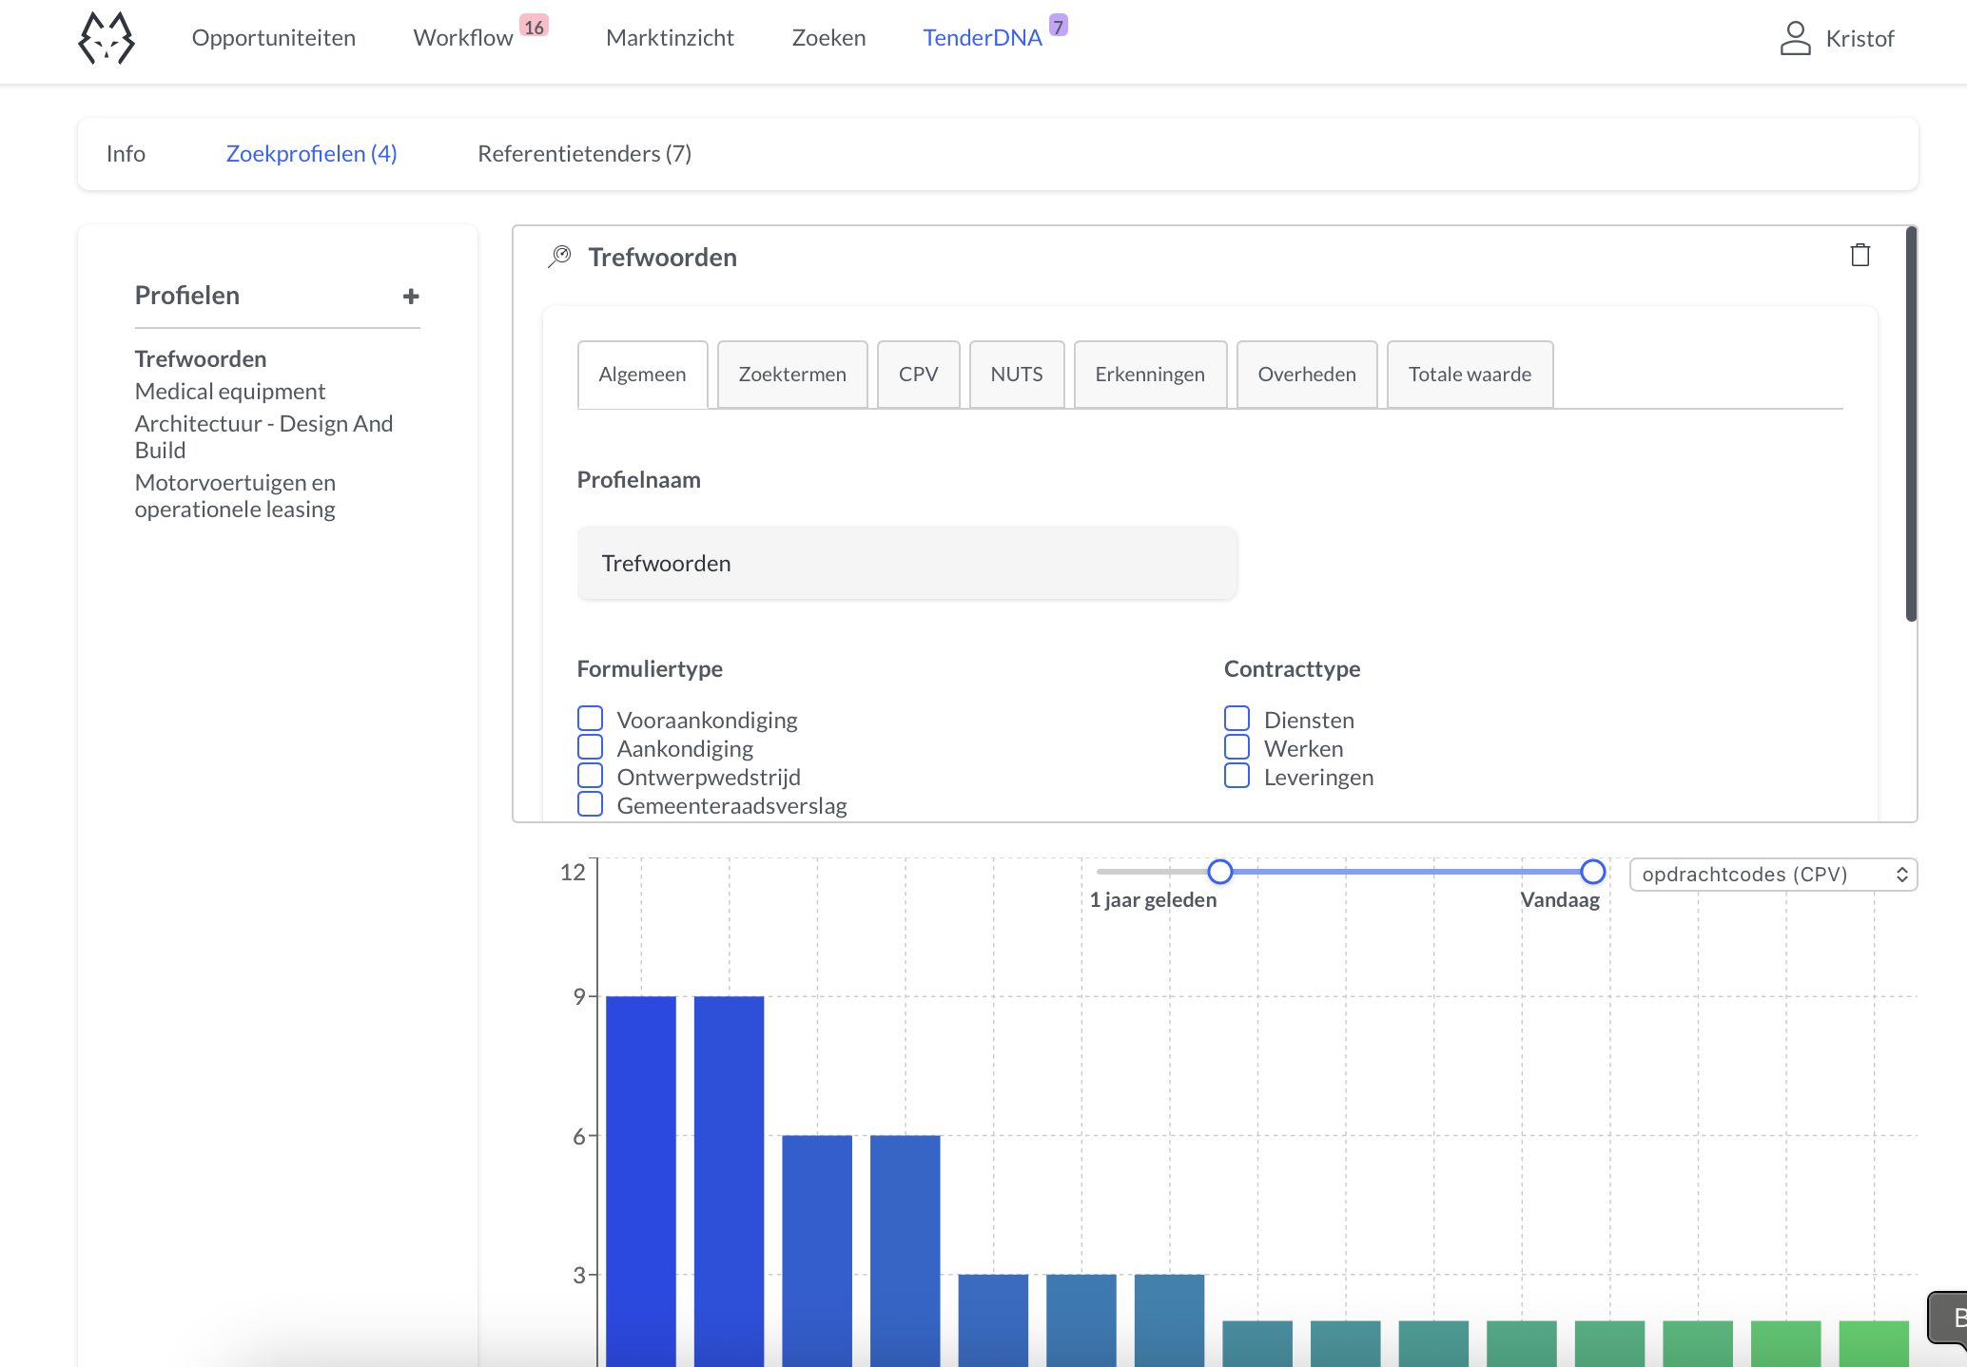Open the opdrachtcodes (CPV) dropdown
The height and width of the screenshot is (1367, 1967).
coord(1771,874)
